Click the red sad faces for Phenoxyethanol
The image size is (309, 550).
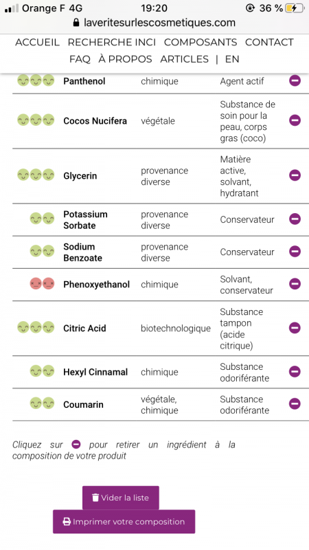42,284
